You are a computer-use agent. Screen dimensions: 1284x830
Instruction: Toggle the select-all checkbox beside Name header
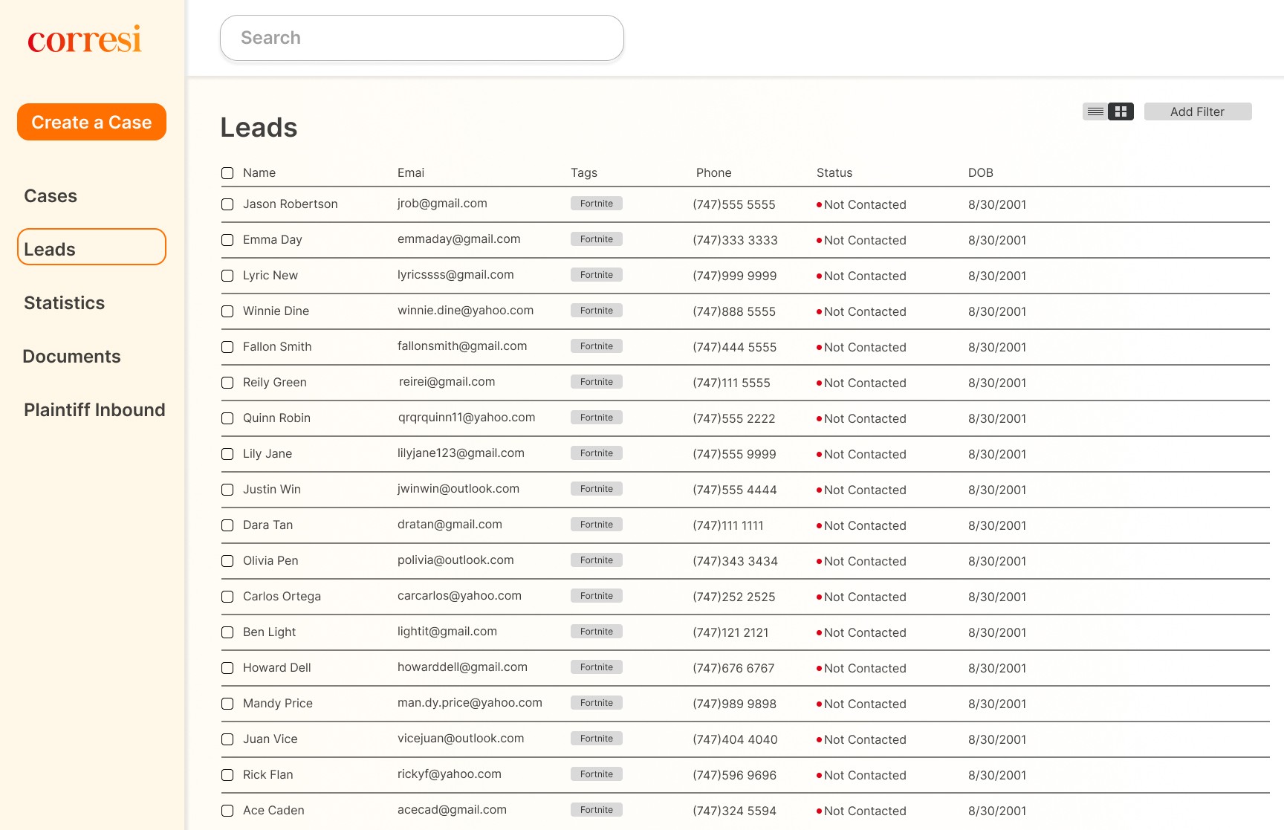coord(227,173)
